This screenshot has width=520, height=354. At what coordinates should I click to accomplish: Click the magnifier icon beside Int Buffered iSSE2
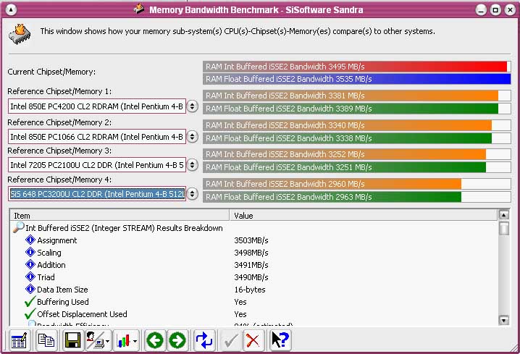point(19,227)
